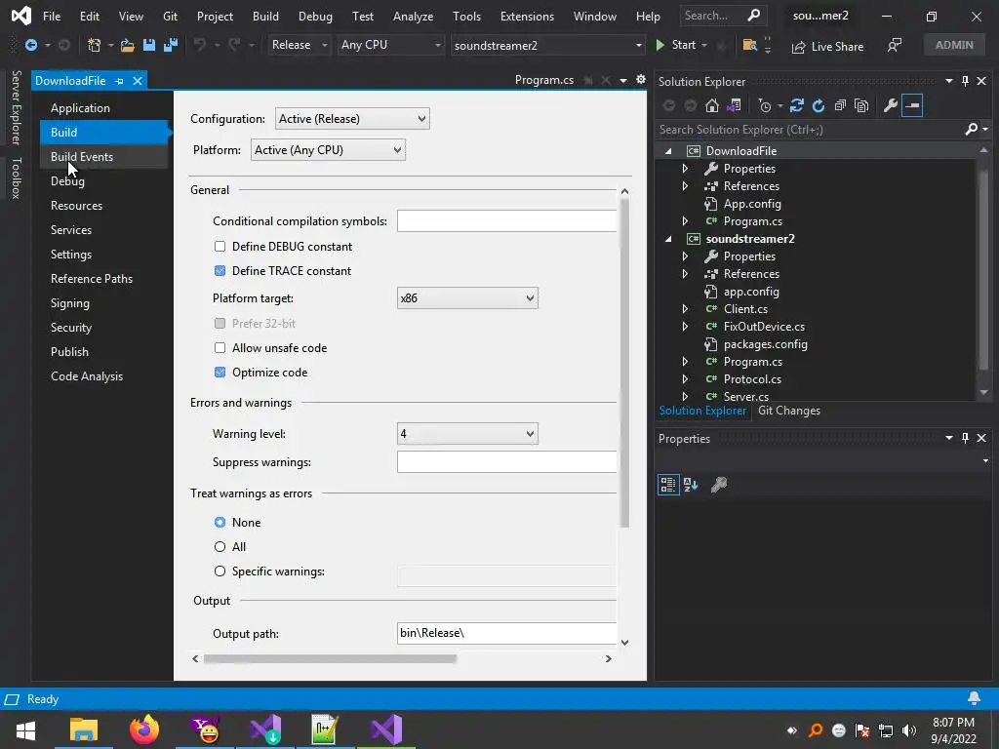Toggle Preview Selected Items icon

pos(912,105)
